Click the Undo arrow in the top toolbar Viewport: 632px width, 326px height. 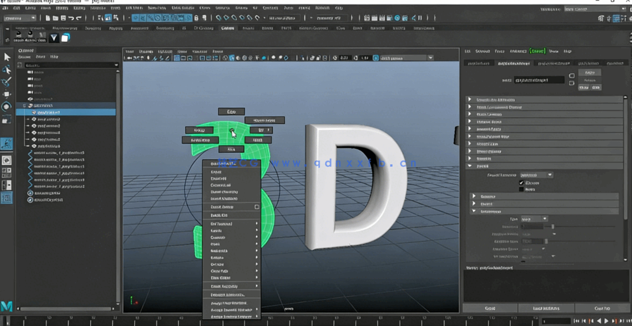(x=71, y=18)
